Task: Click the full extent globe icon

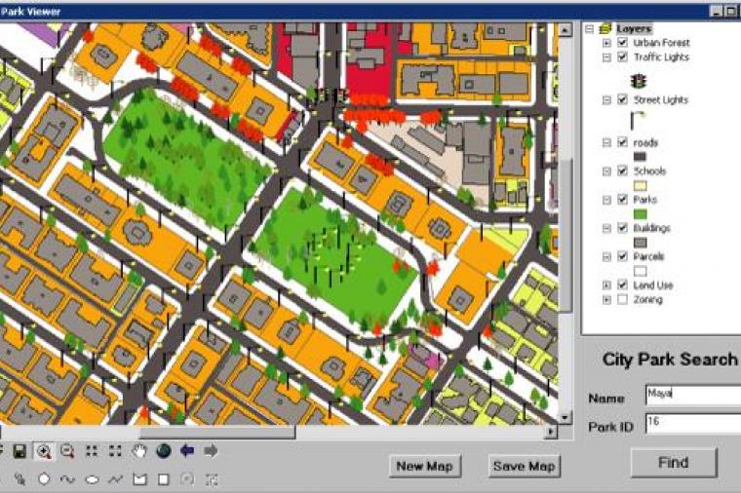Action: point(163,450)
